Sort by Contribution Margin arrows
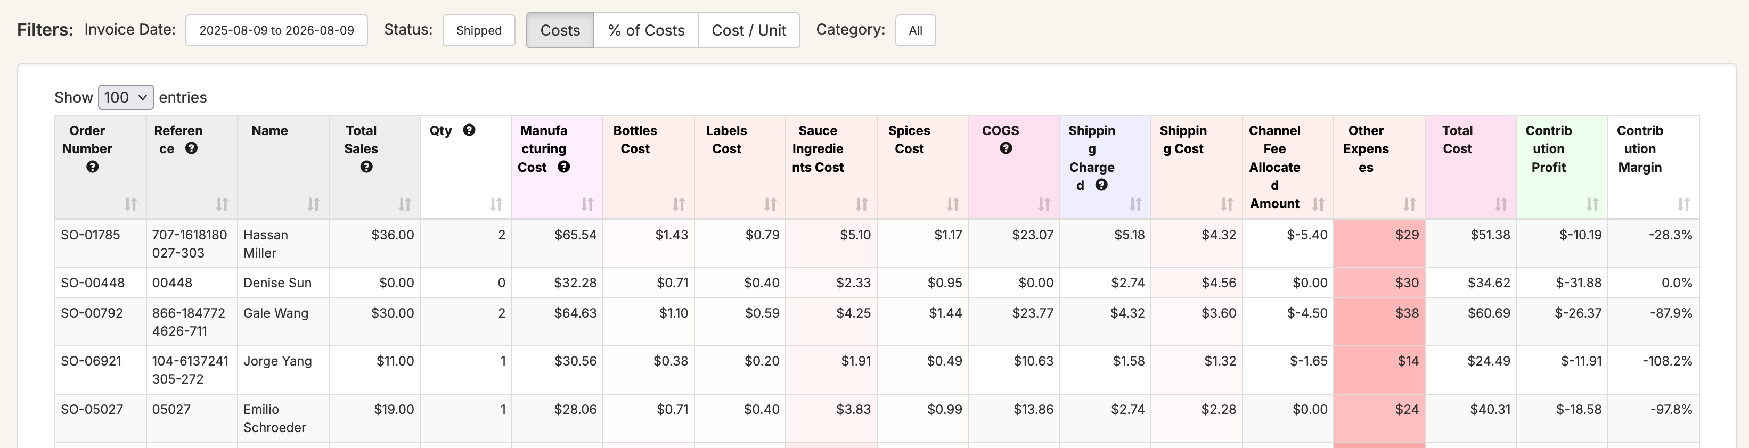This screenshot has height=448, width=1749. tap(1683, 204)
